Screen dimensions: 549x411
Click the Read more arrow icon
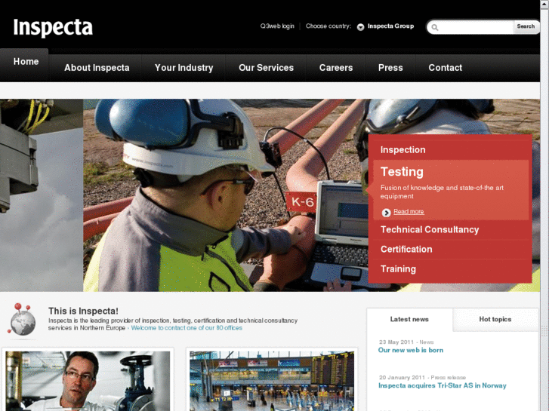[386, 213]
